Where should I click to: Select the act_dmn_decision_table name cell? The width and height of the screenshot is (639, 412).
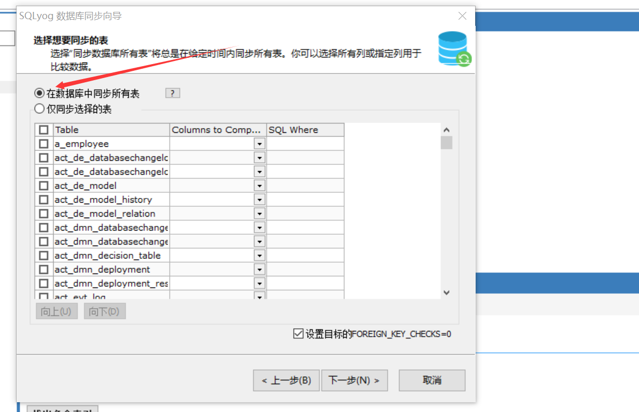[111, 255]
